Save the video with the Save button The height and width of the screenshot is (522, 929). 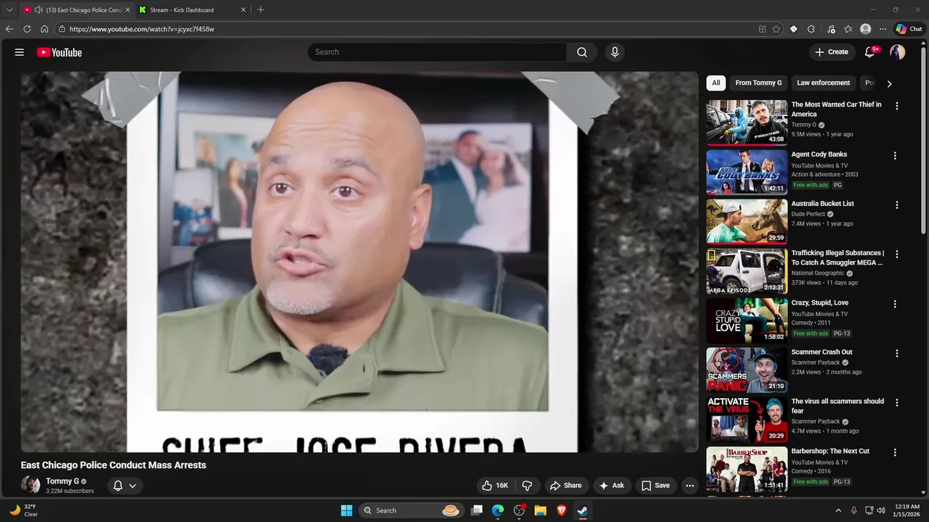click(x=655, y=486)
